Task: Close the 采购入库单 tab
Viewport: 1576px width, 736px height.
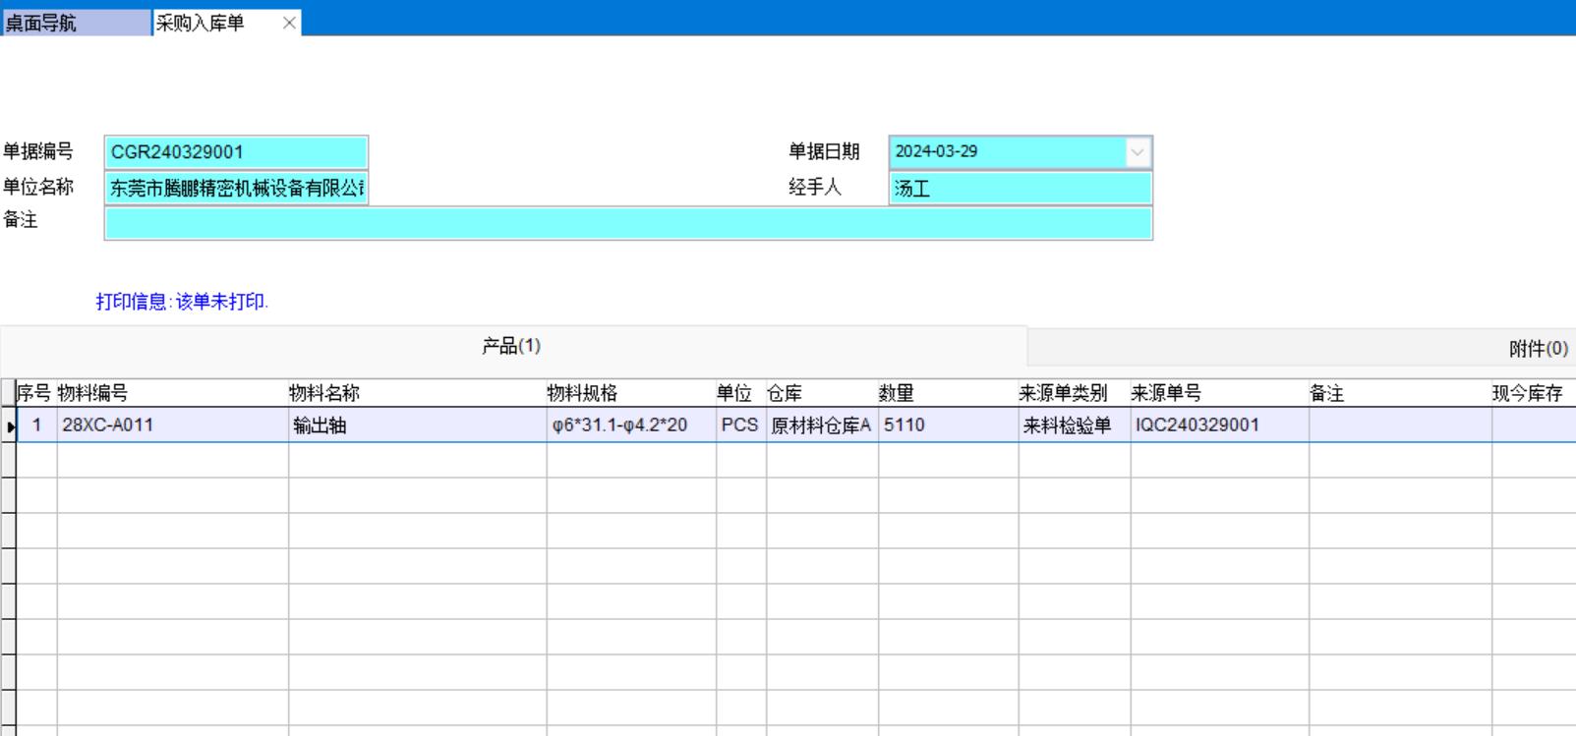Action: (289, 23)
